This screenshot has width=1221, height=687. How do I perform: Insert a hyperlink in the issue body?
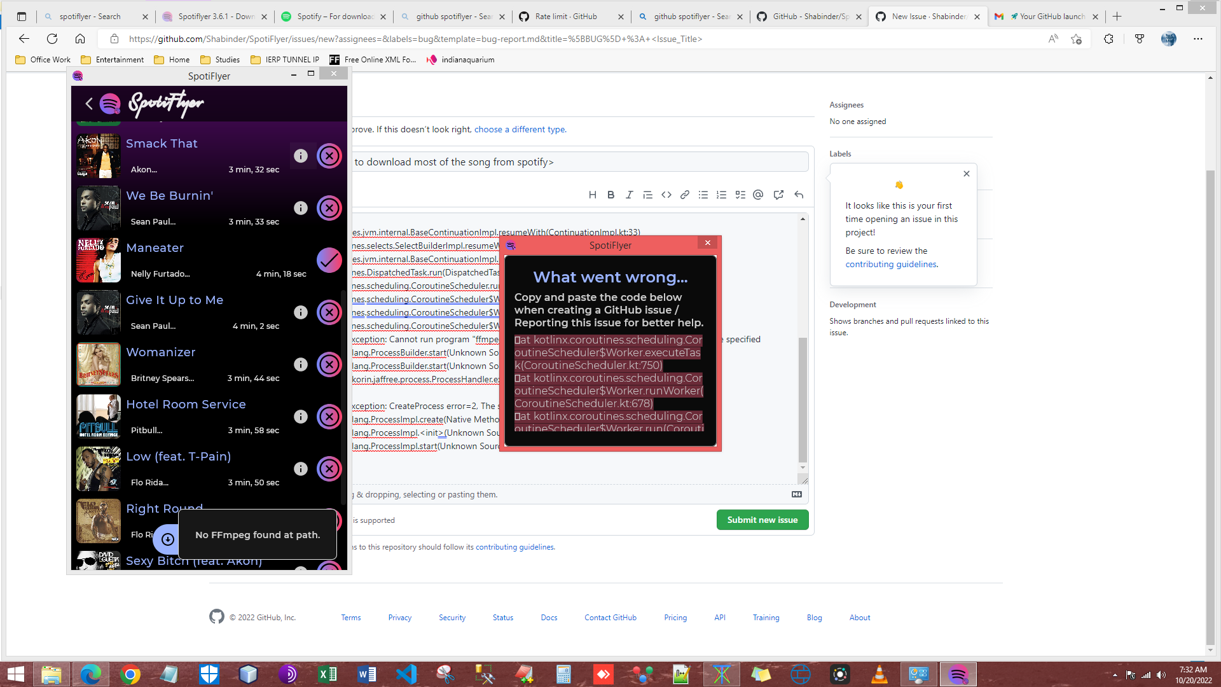pyautogui.click(x=684, y=195)
